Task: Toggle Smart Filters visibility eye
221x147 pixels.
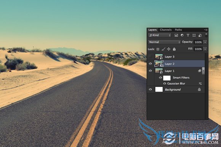Action: 160,77
